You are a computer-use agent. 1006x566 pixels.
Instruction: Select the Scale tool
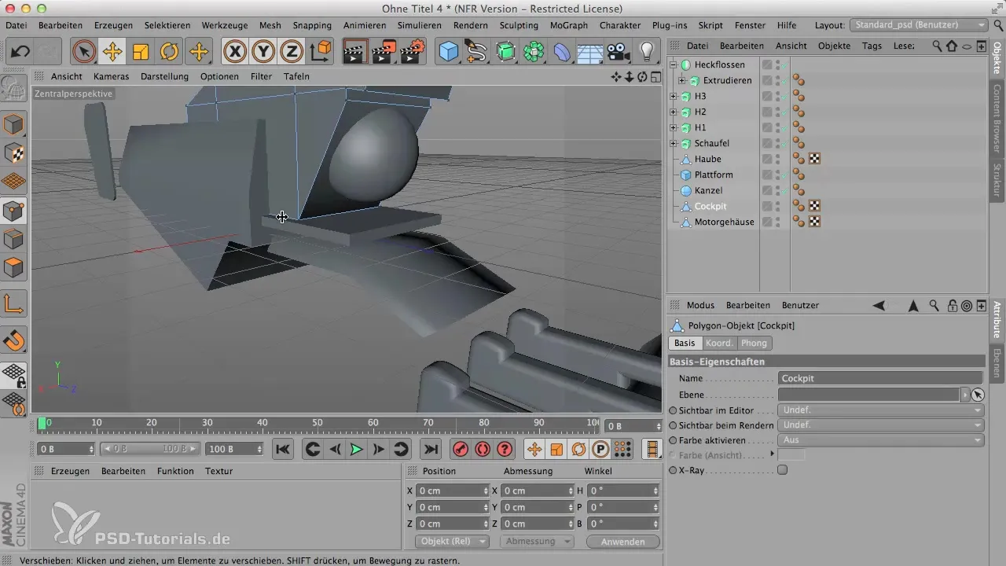141,53
